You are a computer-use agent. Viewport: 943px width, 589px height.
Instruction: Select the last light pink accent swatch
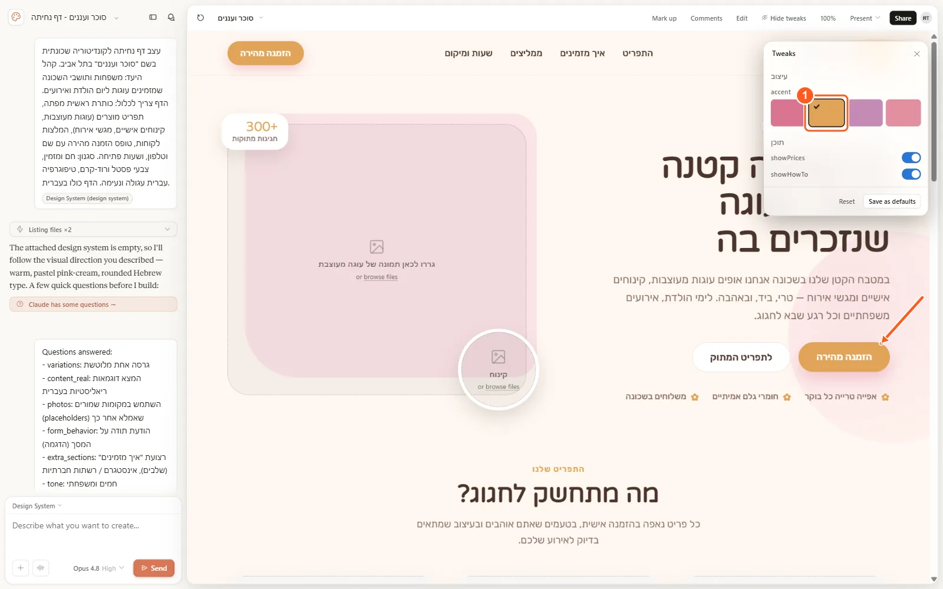[x=903, y=112]
